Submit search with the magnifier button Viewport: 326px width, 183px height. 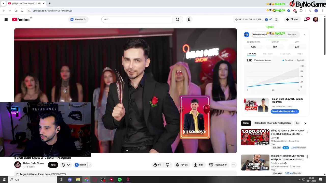coord(178,20)
